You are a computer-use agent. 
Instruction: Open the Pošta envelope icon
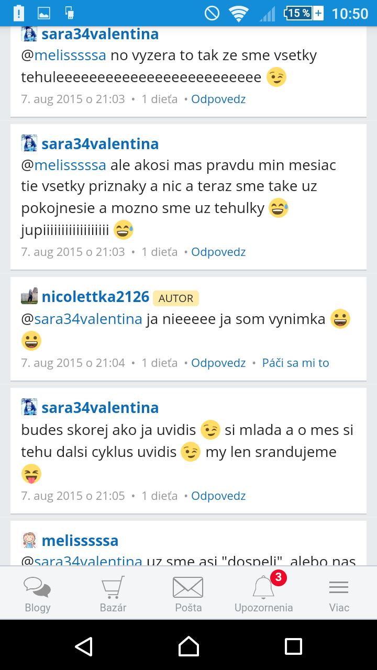click(188, 587)
